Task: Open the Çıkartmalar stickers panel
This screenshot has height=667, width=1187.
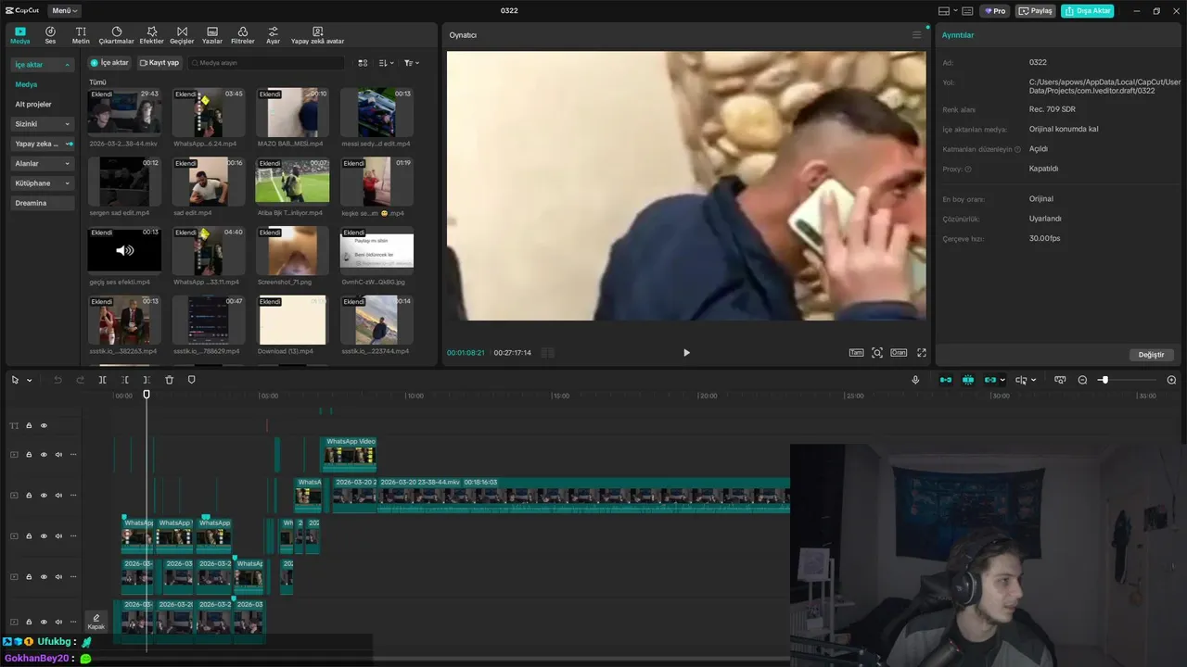Action: point(117,35)
